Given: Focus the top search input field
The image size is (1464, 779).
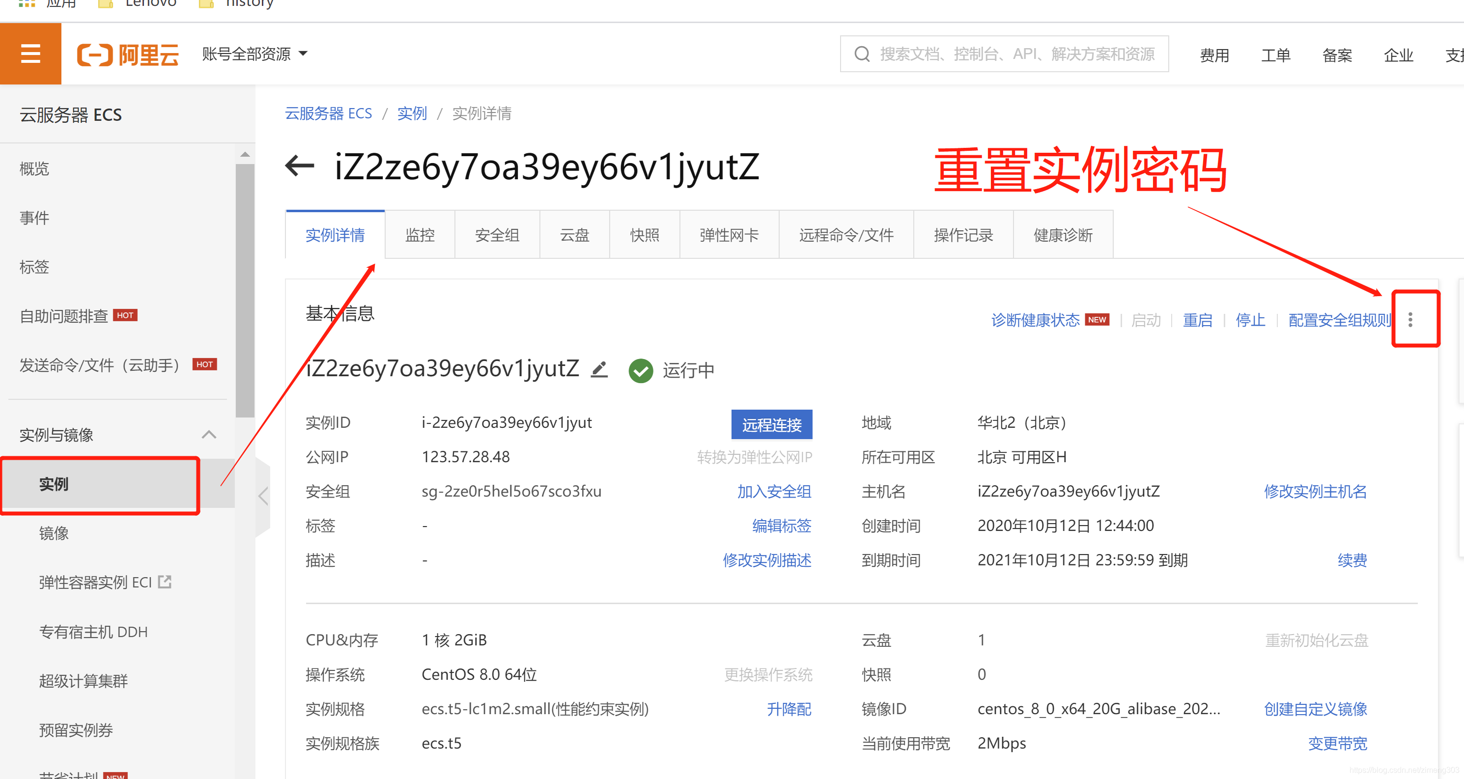Looking at the screenshot, I should pyautogui.click(x=1004, y=54).
